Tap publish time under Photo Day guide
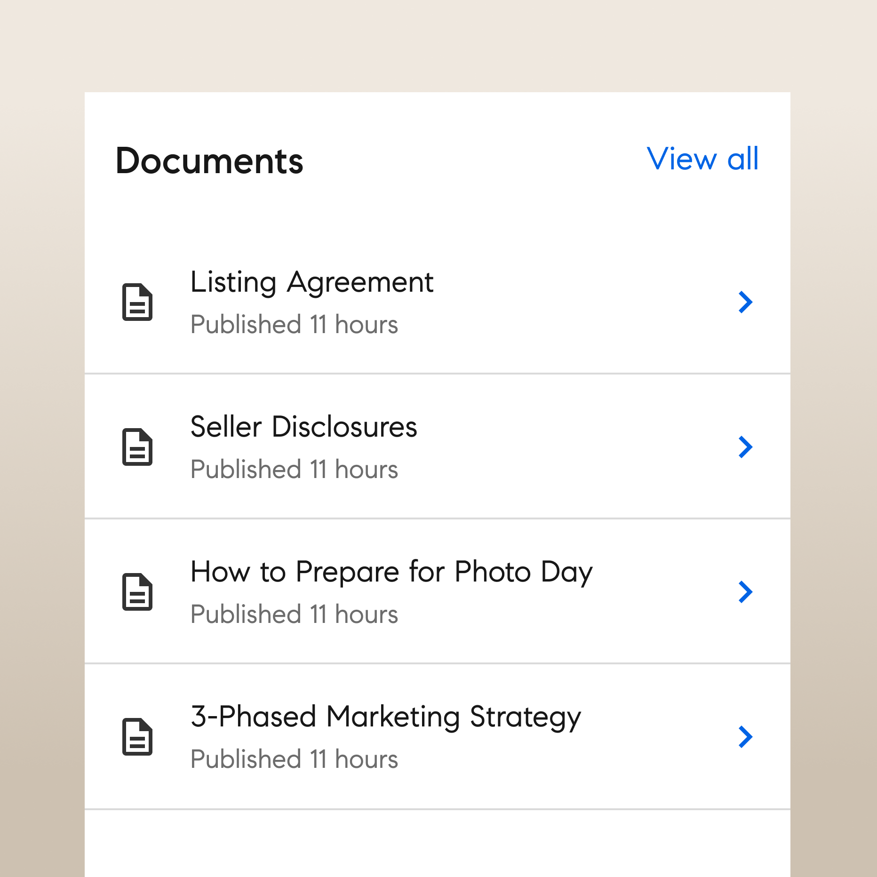The image size is (877, 877). [x=294, y=614]
